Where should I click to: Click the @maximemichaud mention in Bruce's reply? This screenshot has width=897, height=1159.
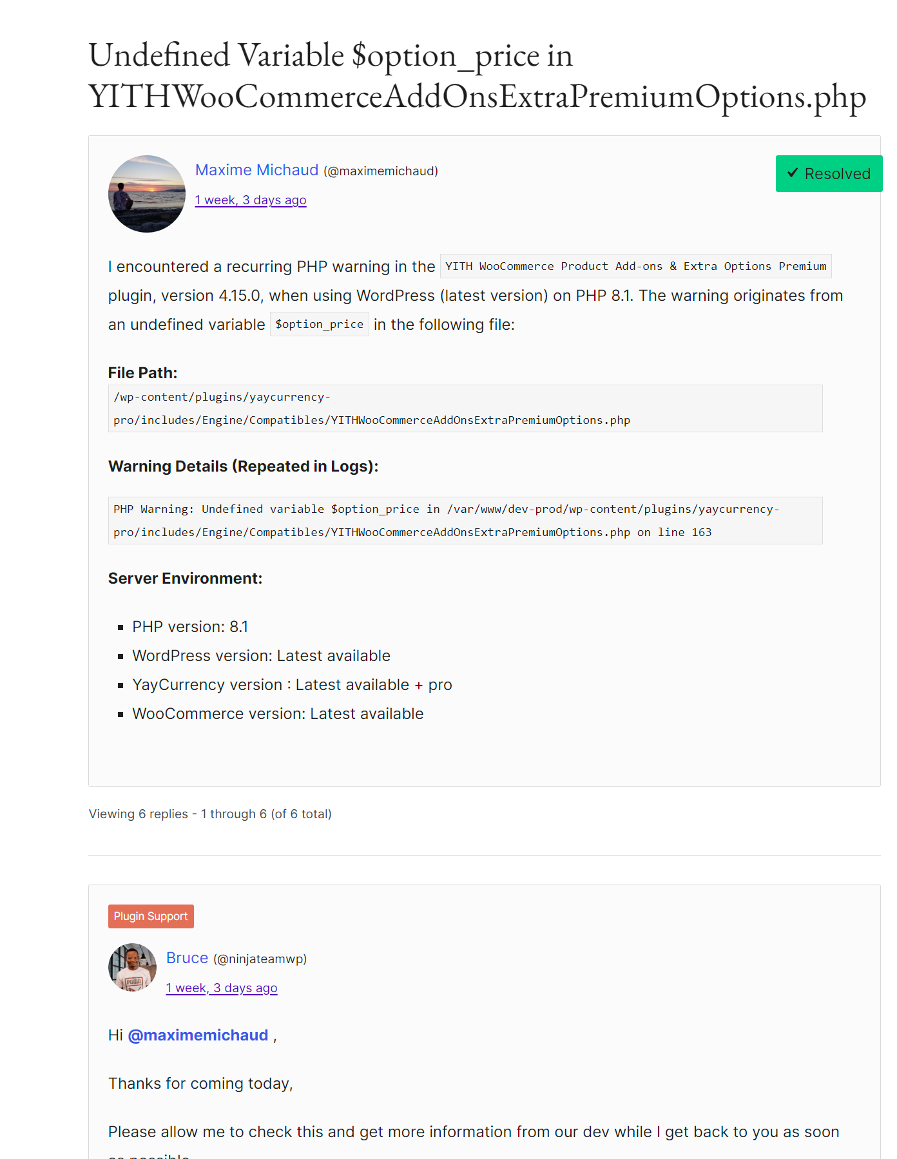[198, 1035]
